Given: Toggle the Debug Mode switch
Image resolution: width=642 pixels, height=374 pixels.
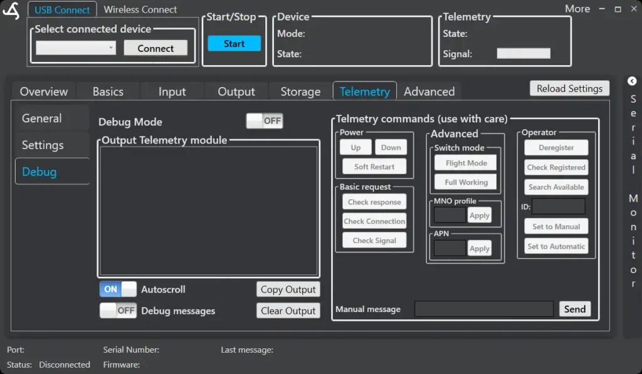Looking at the screenshot, I should (x=264, y=121).
